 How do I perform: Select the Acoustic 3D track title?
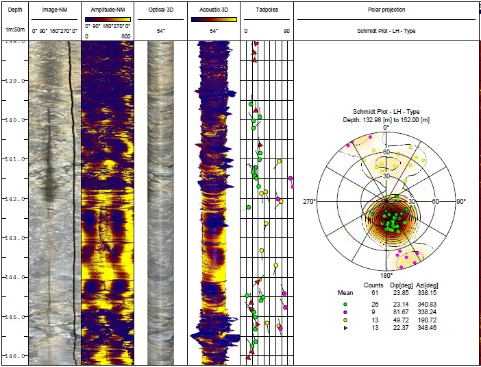click(214, 10)
